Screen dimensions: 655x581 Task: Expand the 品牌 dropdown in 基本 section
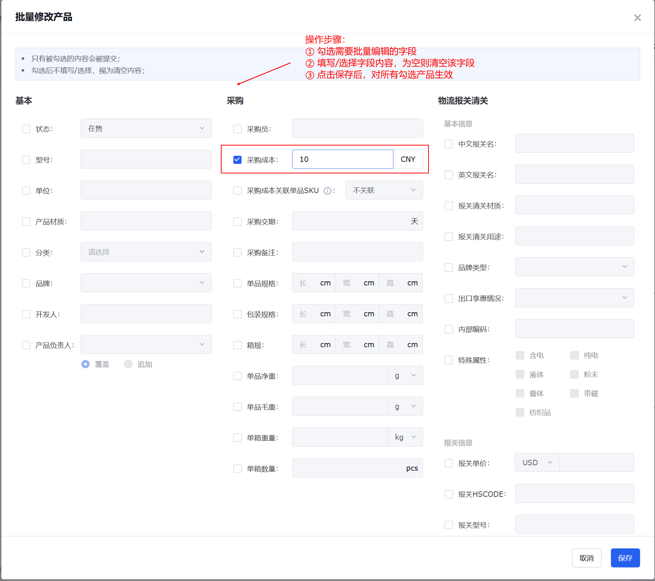point(146,283)
